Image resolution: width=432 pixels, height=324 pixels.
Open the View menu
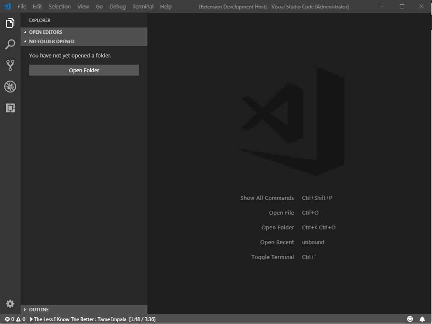(x=83, y=6)
